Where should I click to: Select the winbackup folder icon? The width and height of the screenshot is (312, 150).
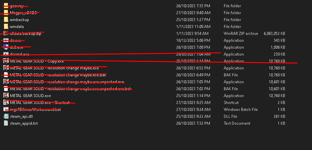tap(6, 20)
